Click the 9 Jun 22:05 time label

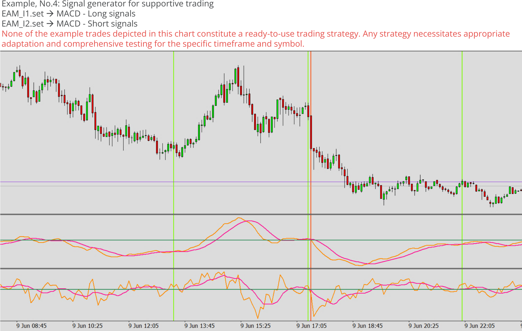point(479,326)
